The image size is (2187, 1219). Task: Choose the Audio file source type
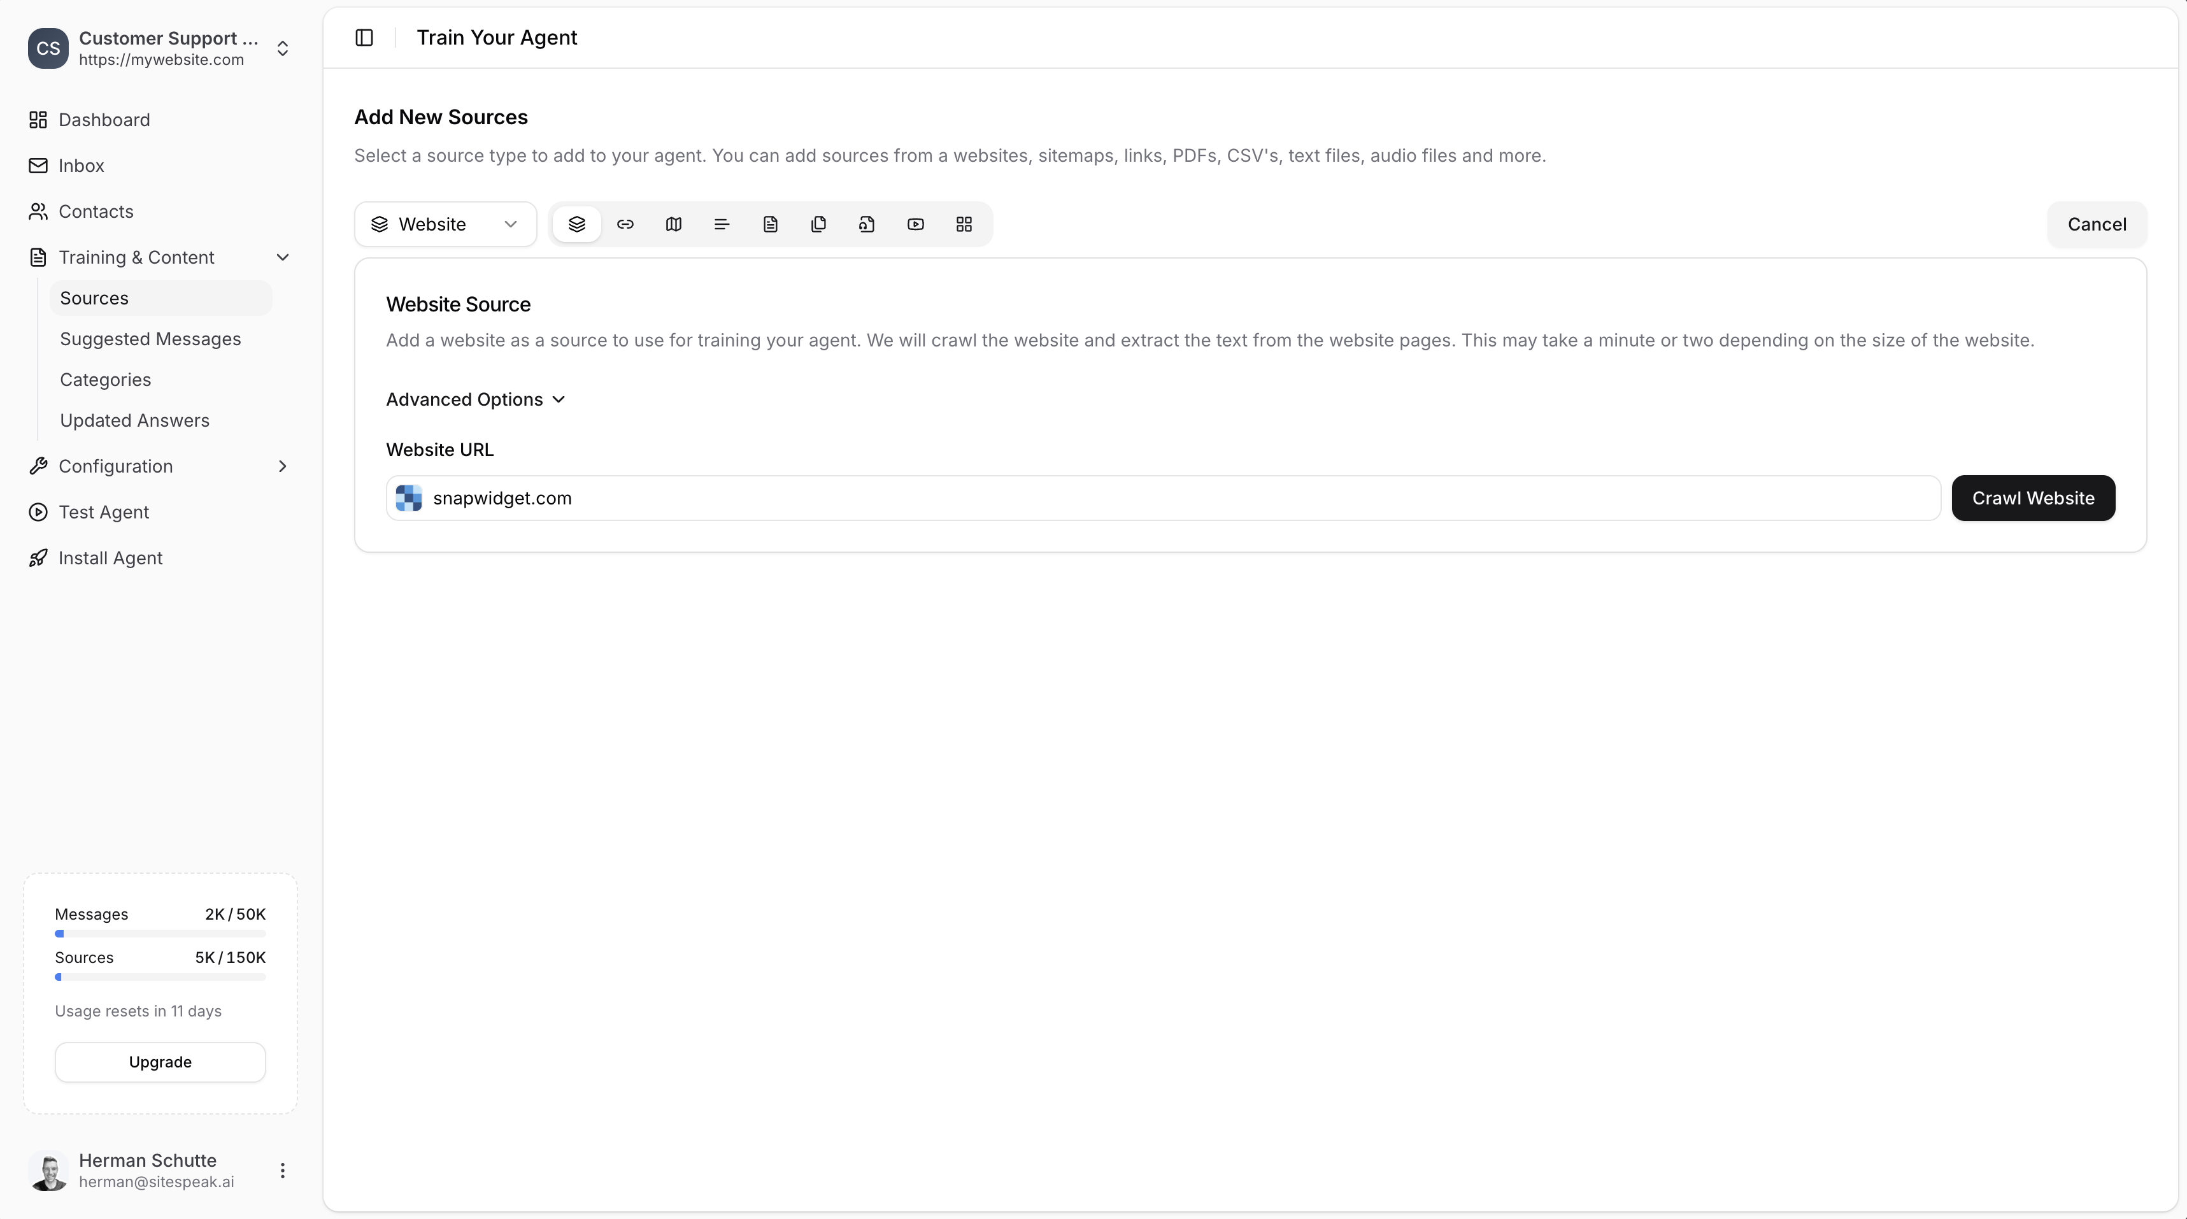[x=867, y=224]
